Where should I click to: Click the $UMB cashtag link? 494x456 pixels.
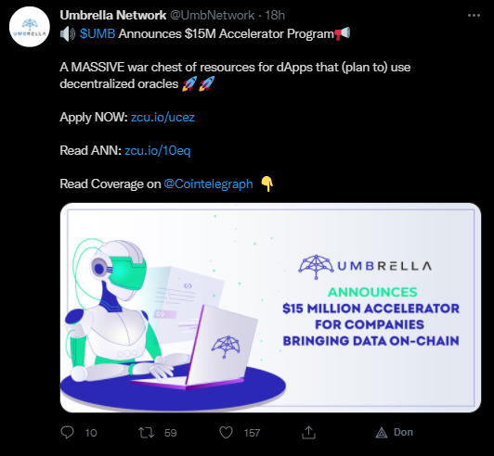(x=97, y=33)
